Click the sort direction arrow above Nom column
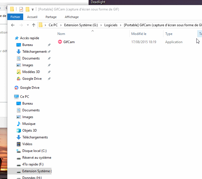This screenshot has height=179, width=202. pyautogui.click(x=93, y=31)
